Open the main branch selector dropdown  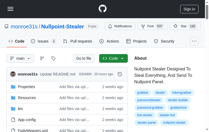click(20, 58)
